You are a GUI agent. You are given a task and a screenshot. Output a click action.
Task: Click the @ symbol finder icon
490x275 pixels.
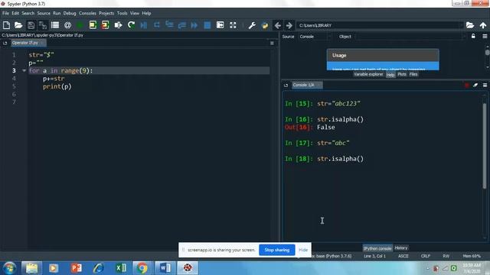[67, 25]
